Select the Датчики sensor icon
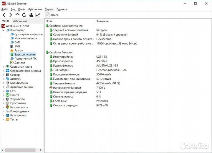The image size is (212, 153). pos(12,63)
